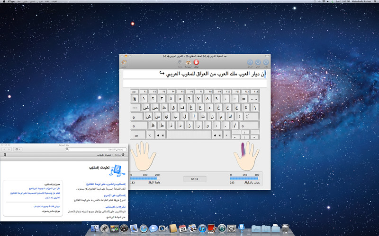Click the repeat button (تكرار) in XType toolbar

[266, 63]
